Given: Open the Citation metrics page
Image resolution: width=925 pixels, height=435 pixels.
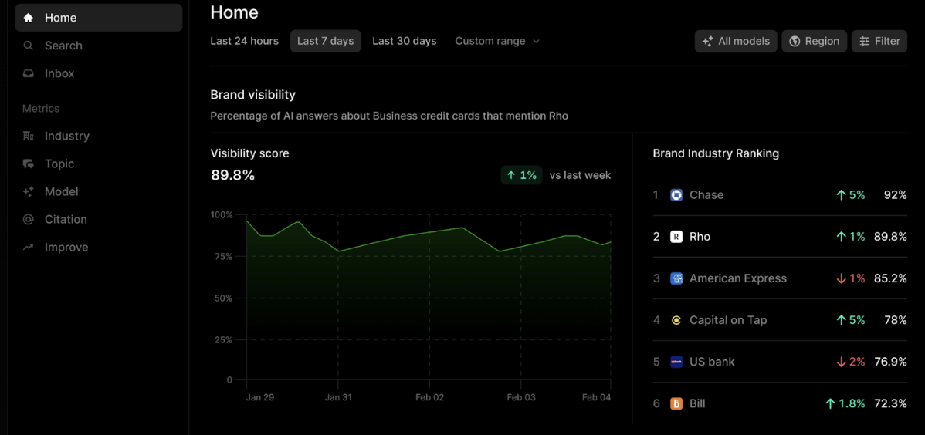Looking at the screenshot, I should 66,219.
